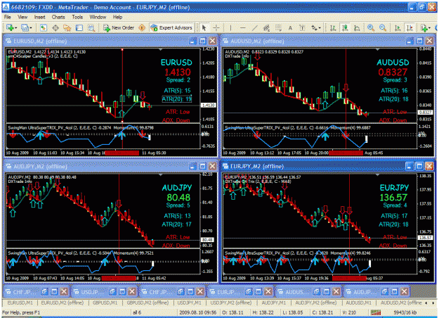Select the standard cursor tool
Image resolution: width=439 pixels, height=318 pixels.
(204, 27)
